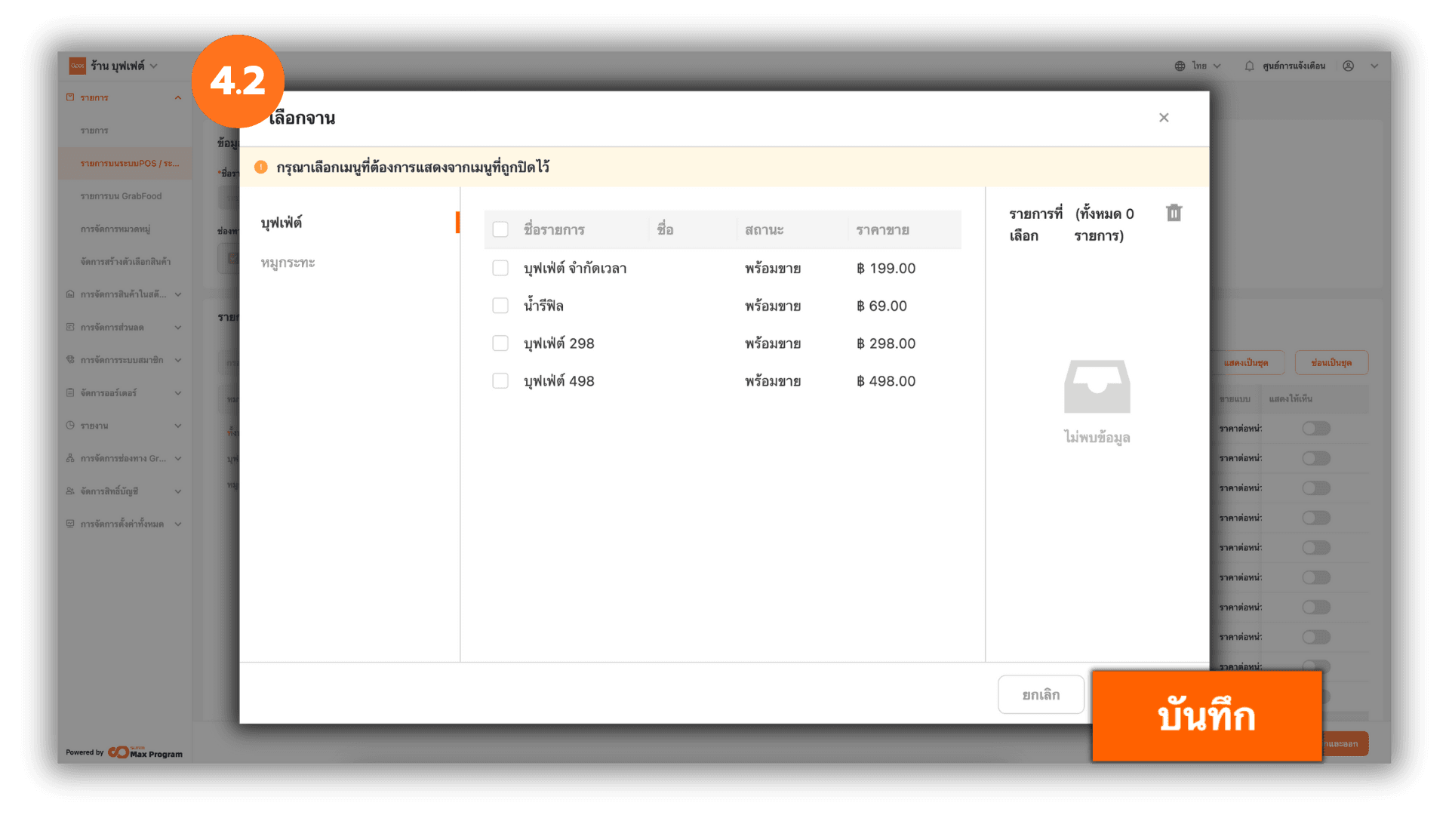Image resolution: width=1449 pixels, height=815 pixels.
Task: Click the ยกเลิก cancel button
Action: tap(1041, 695)
